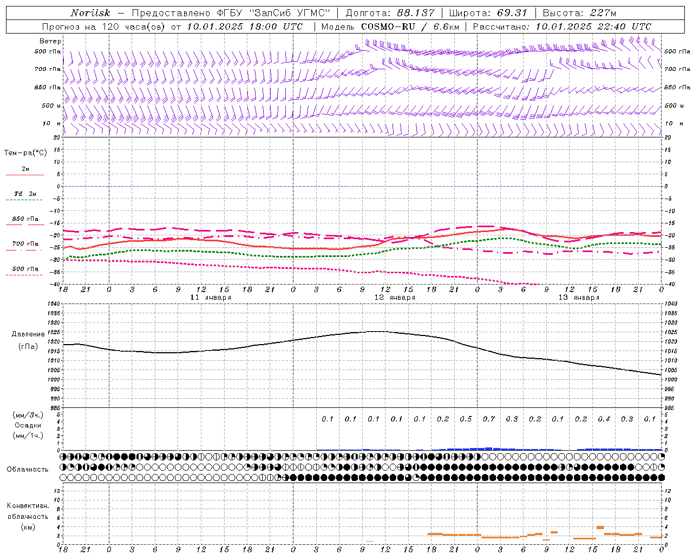Click the dashed line sample under 'Td 2м' legend
Viewport: 693px width, 554px height.
click(24, 200)
